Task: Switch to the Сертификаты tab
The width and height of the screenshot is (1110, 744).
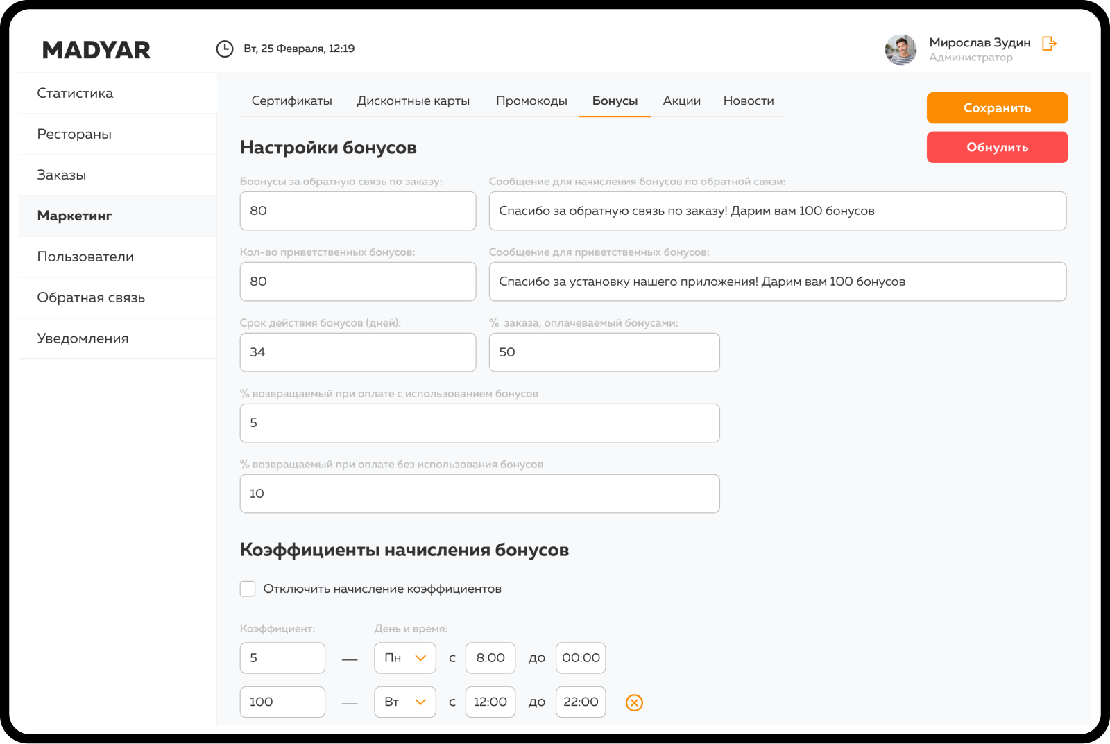Action: tap(291, 101)
